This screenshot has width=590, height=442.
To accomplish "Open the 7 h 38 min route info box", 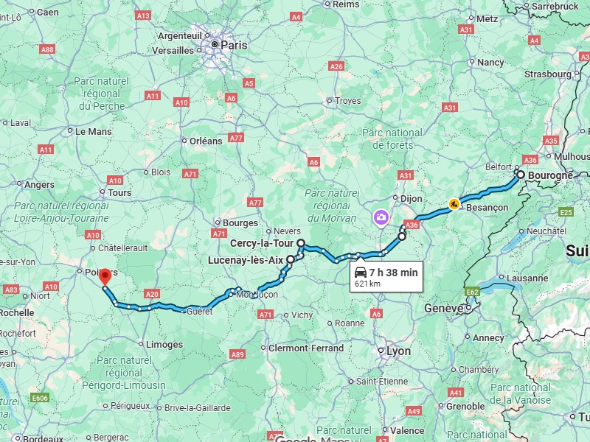I will coord(386,277).
